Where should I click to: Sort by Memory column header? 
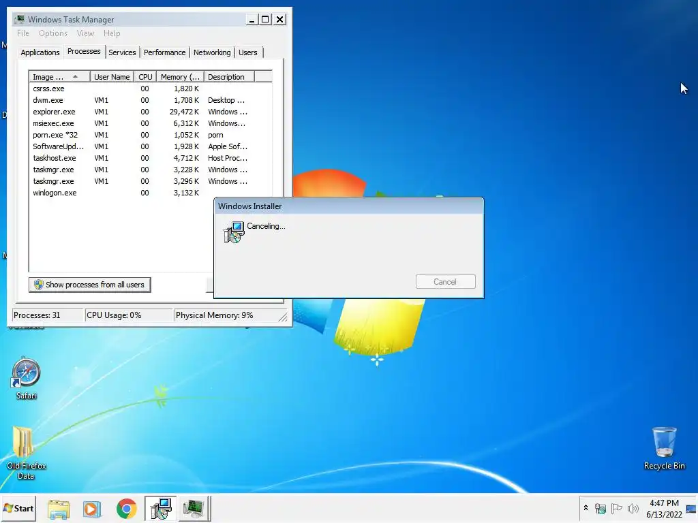click(x=180, y=77)
